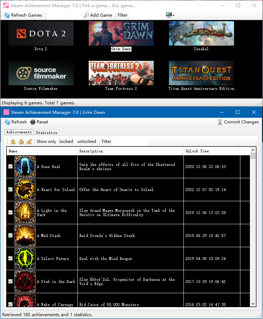
Task: Click the achievement list scroll down arrow
Action: click(x=253, y=304)
